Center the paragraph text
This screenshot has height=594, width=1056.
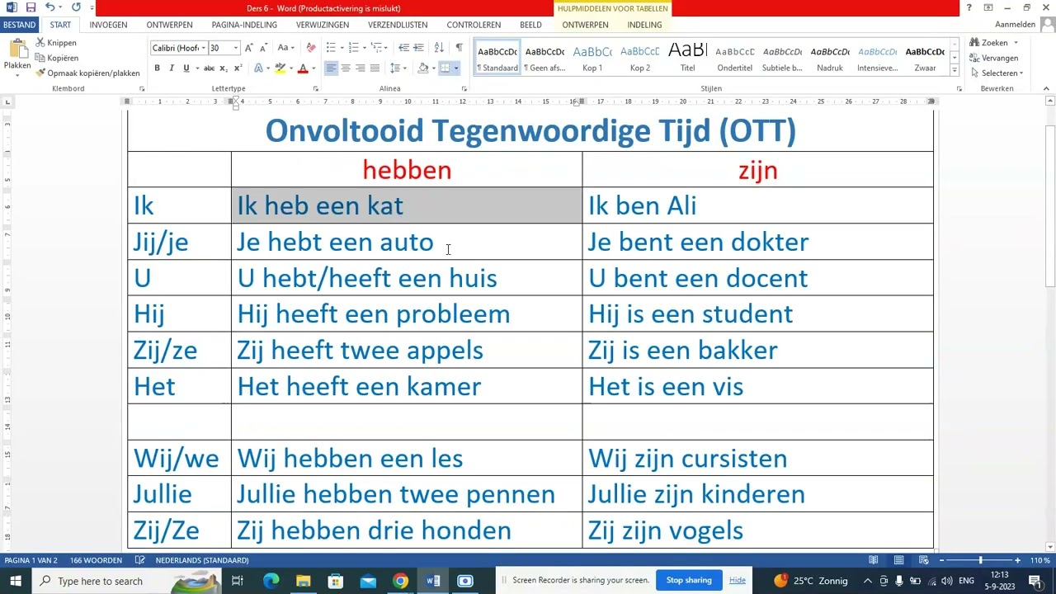point(346,68)
